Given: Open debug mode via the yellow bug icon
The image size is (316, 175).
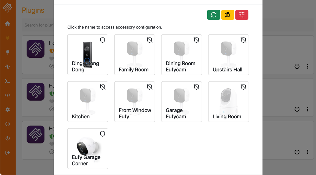Looking at the screenshot, I should coord(228,15).
